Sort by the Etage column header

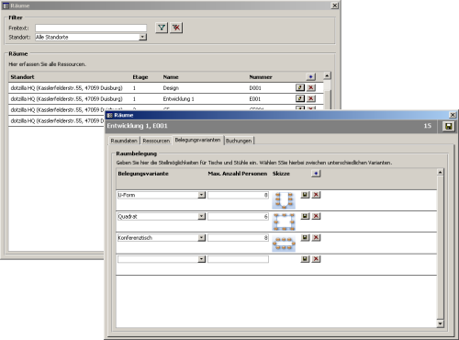140,77
